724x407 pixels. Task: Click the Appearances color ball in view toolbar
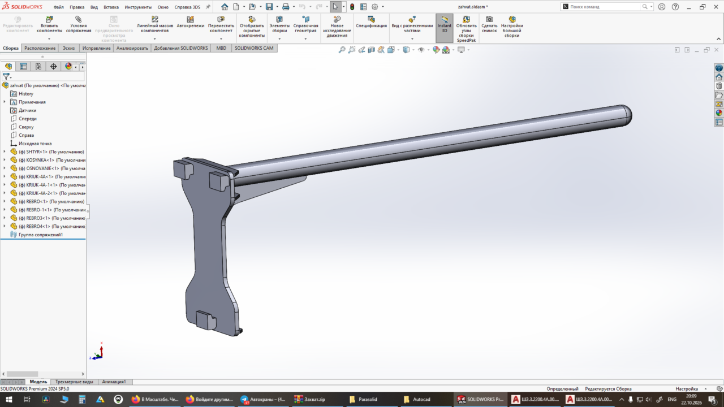(436, 50)
